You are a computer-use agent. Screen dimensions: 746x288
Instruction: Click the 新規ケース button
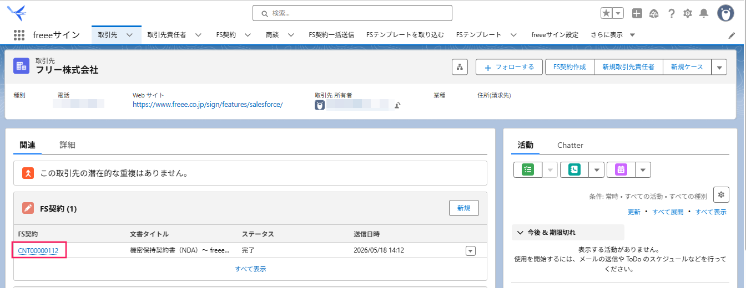pyautogui.click(x=687, y=67)
